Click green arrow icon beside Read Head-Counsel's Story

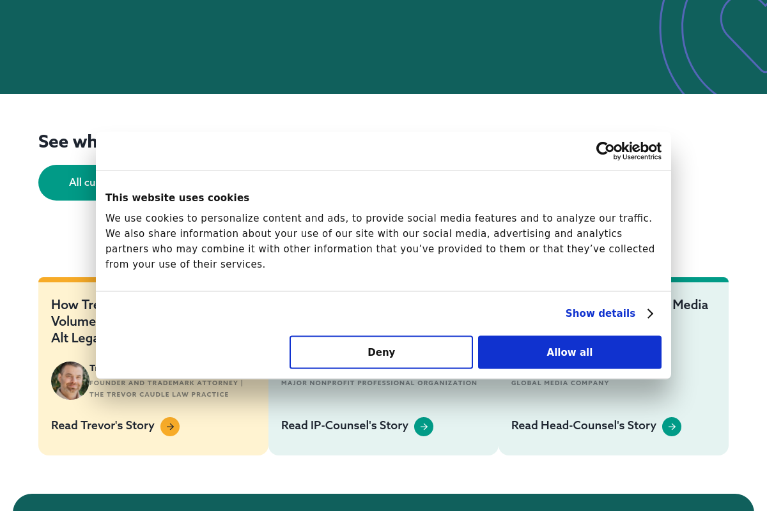pyautogui.click(x=672, y=427)
